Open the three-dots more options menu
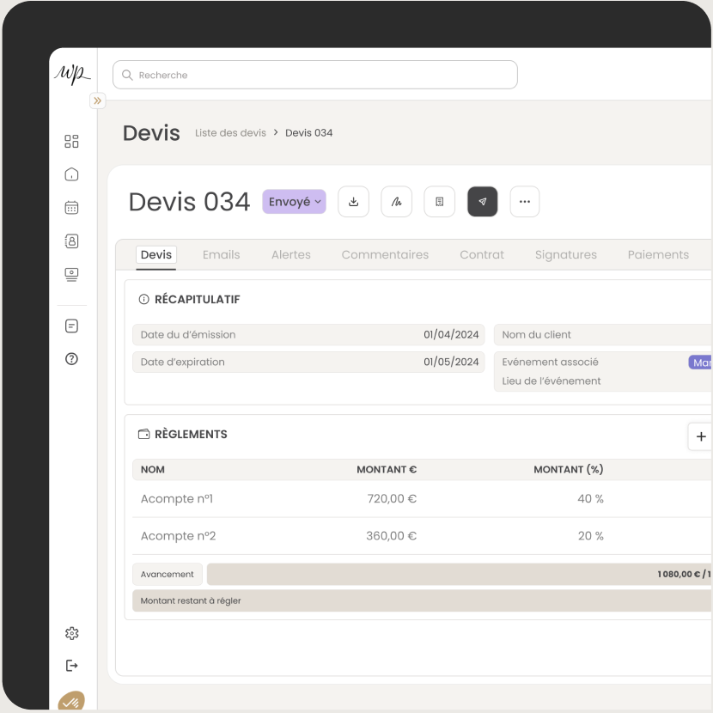713x713 pixels. (x=525, y=202)
